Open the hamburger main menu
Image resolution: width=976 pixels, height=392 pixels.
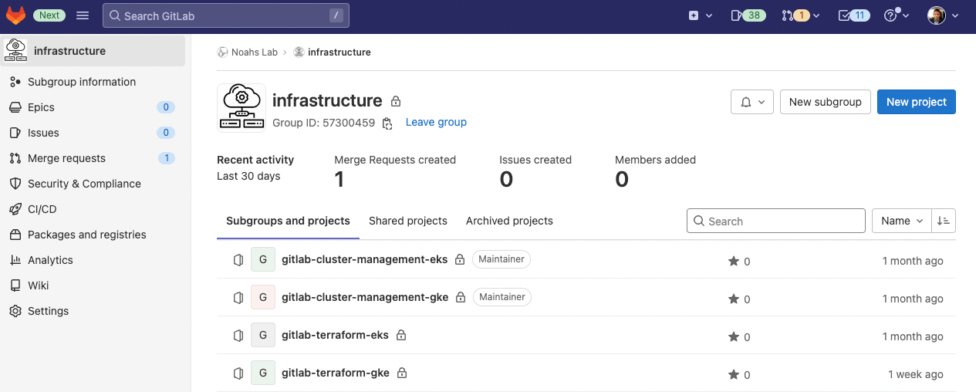click(83, 15)
